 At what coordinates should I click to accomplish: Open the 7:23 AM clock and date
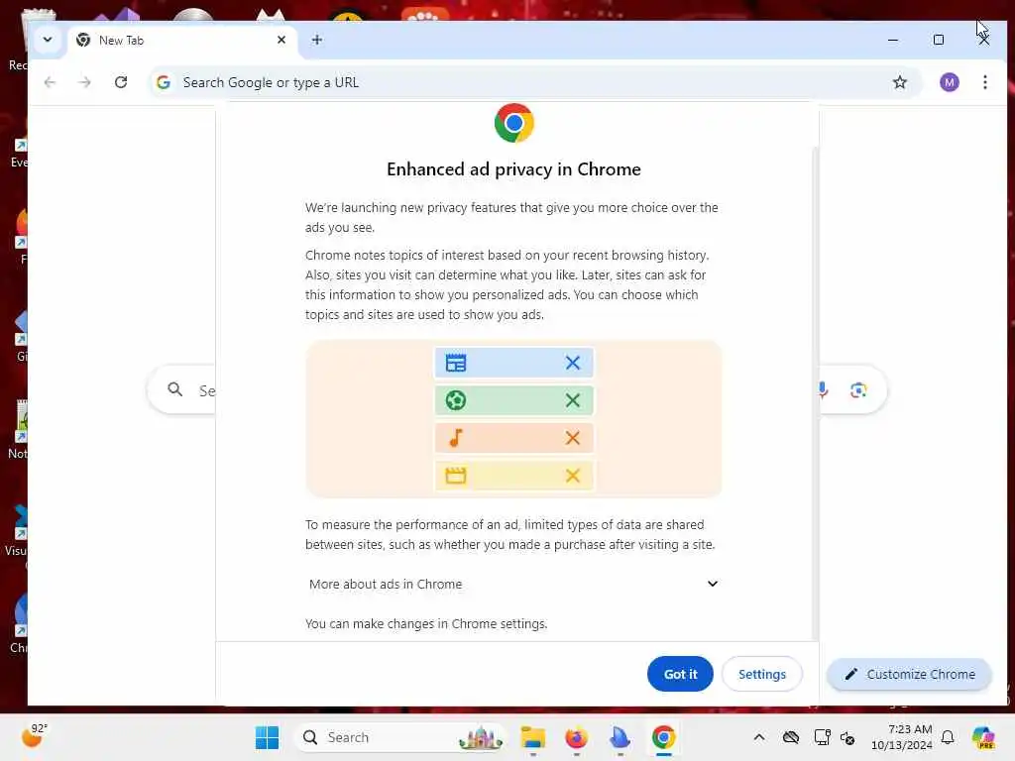(901, 737)
